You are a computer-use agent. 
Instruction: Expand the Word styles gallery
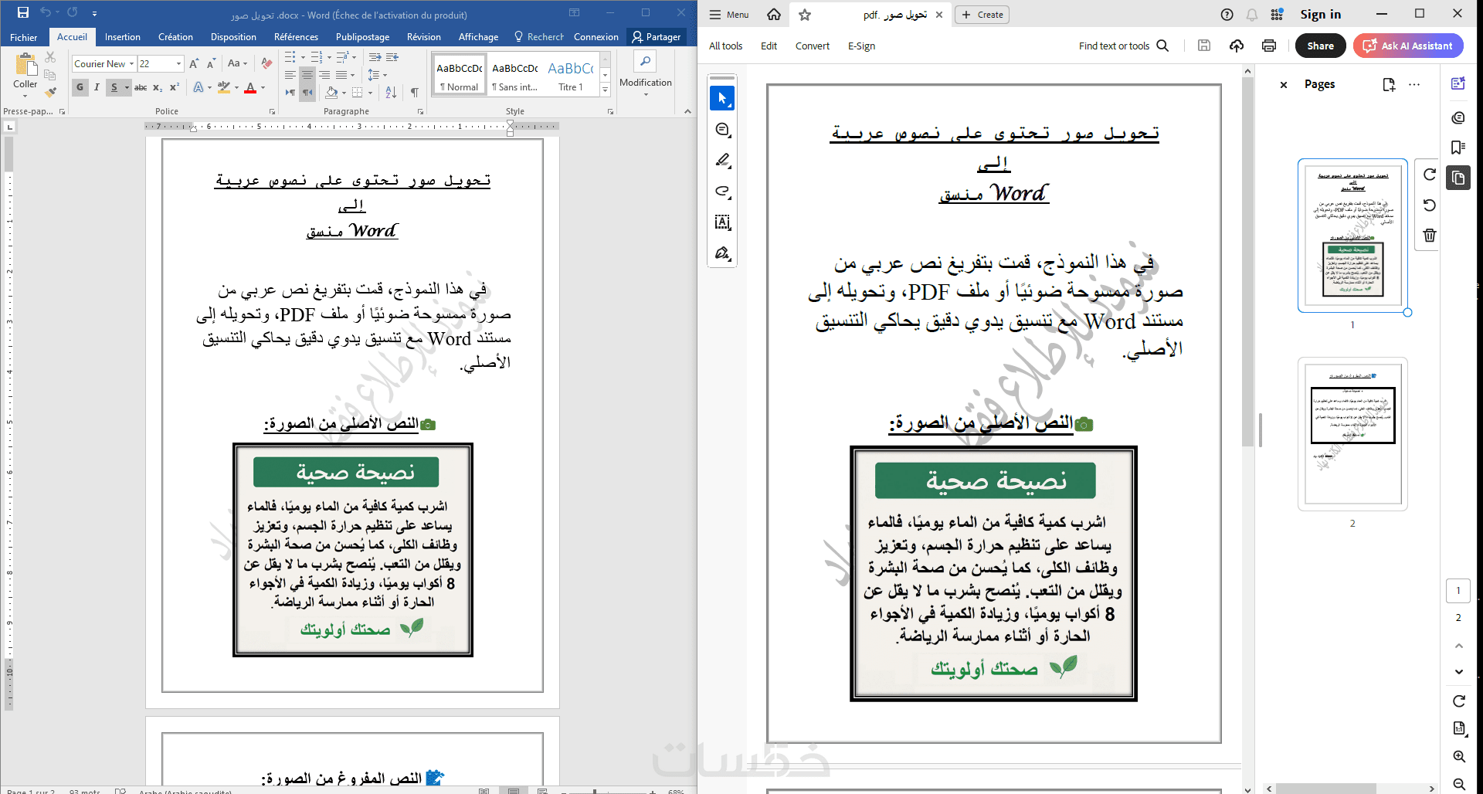point(606,90)
